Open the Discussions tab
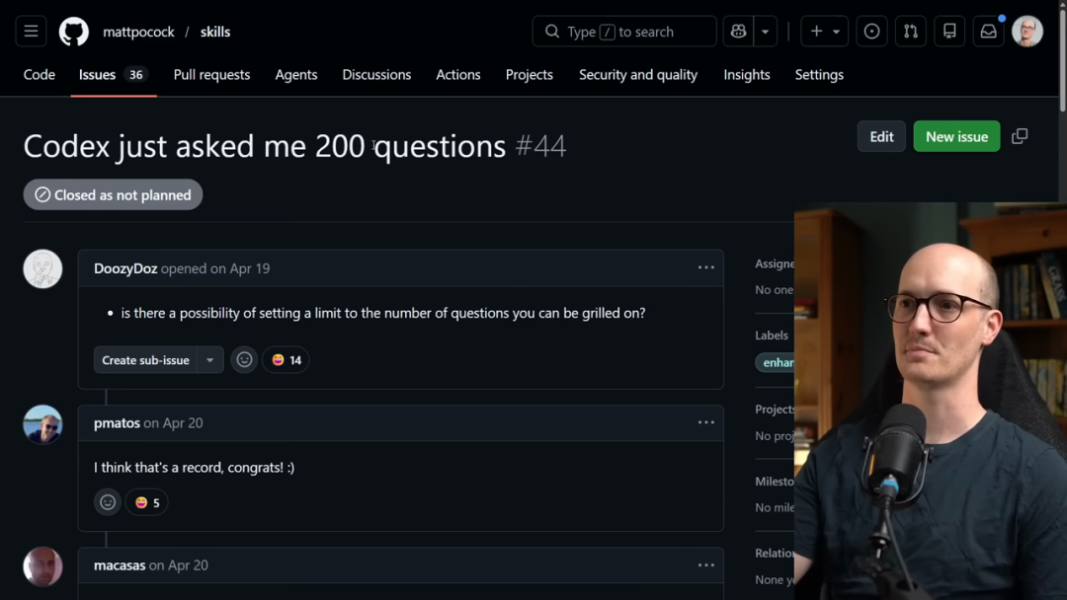Image resolution: width=1067 pixels, height=600 pixels. coord(376,75)
